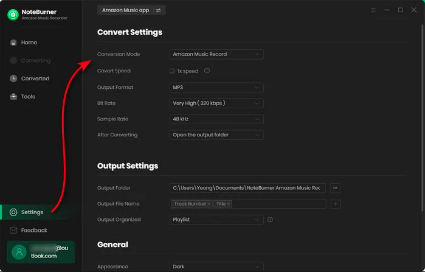Click the Output Folder path field
Image resolution: width=425 pixels, height=272 pixels.
click(247, 188)
